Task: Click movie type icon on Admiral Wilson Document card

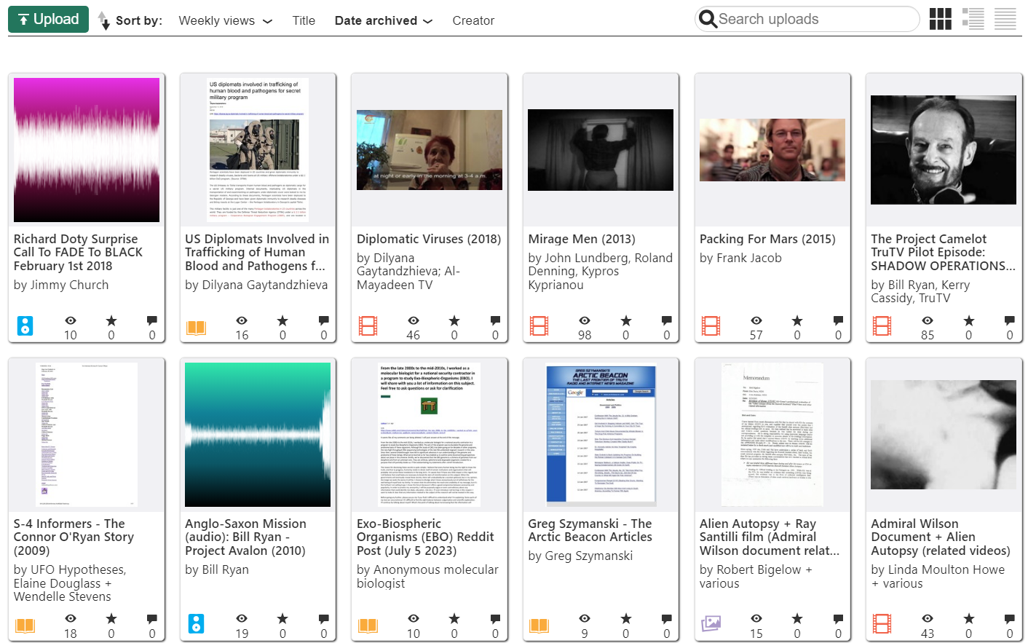Action: click(x=882, y=623)
